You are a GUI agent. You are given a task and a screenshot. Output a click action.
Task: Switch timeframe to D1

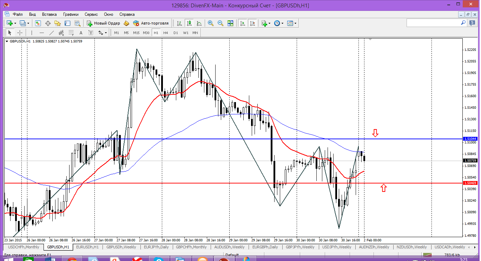(x=176, y=33)
